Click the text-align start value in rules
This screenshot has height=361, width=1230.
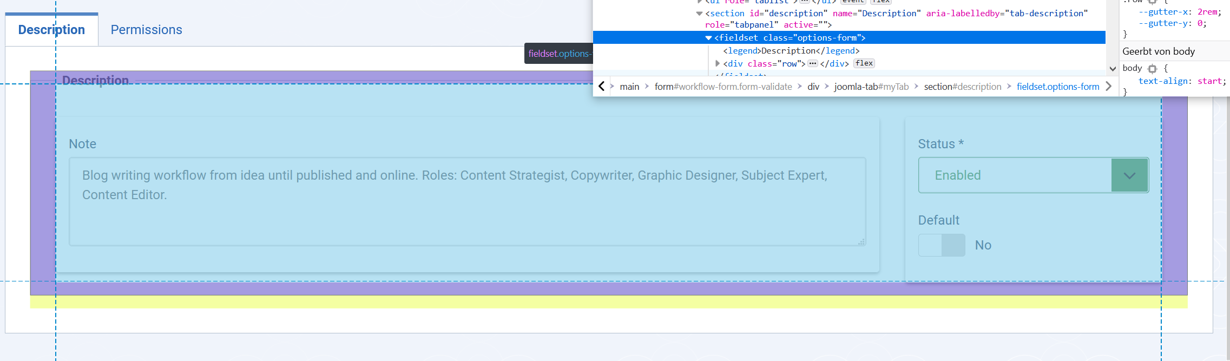1209,81
